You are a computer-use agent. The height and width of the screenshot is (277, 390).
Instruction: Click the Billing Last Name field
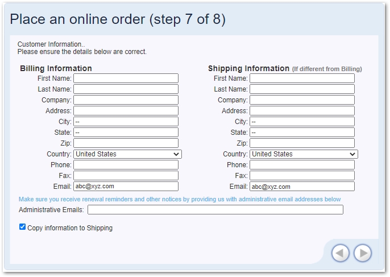click(126, 89)
